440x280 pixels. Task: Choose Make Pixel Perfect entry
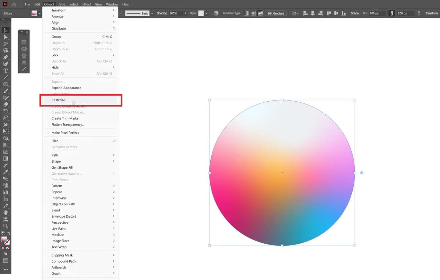pyautogui.click(x=80, y=133)
